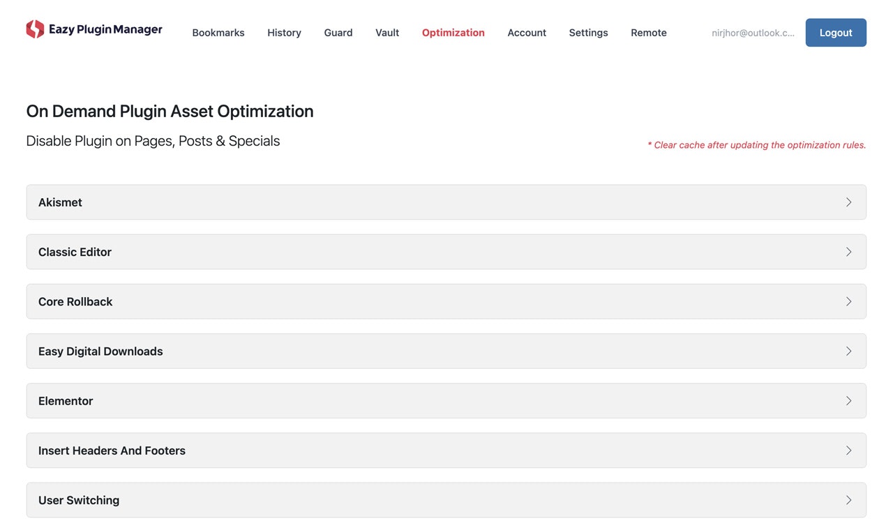Switch to the Vault page
Viewport: 886px width, 530px height.
tap(387, 33)
